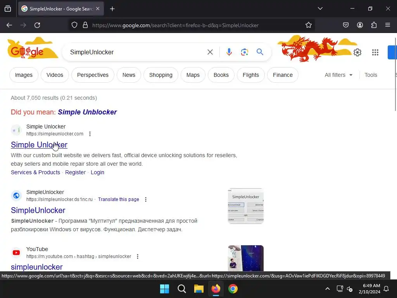Click Translate this page link
Viewport: 397px width, 298px height.
tap(119, 199)
